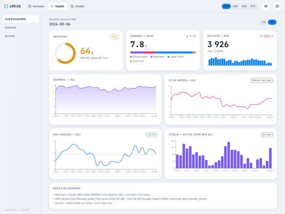Select the 30j time range
The width and height of the screenshot is (285, 214).
click(x=272, y=22)
